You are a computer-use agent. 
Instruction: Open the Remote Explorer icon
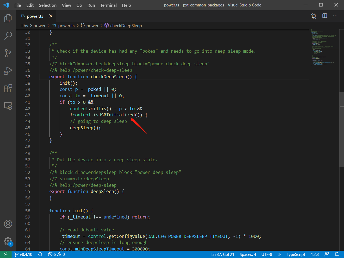8,106
